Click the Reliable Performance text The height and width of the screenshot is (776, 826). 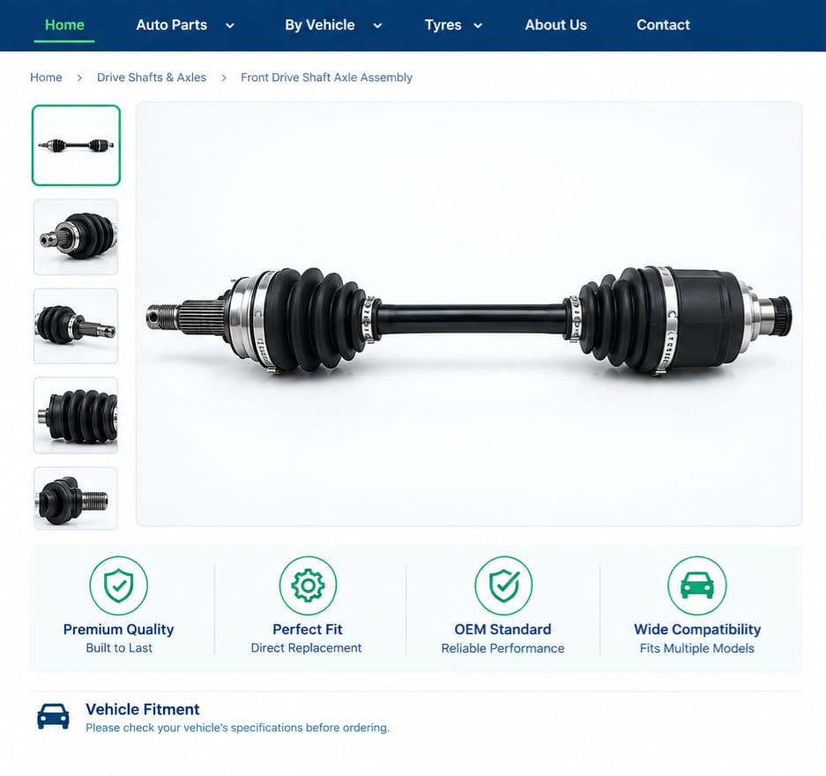coord(503,648)
